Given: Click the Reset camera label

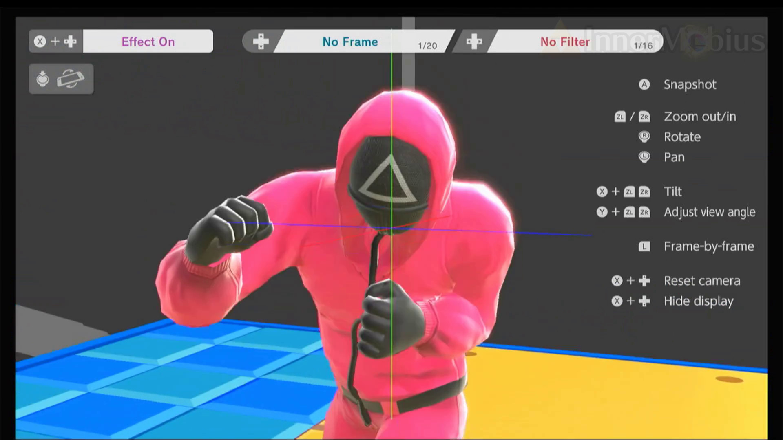Looking at the screenshot, I should tap(702, 281).
